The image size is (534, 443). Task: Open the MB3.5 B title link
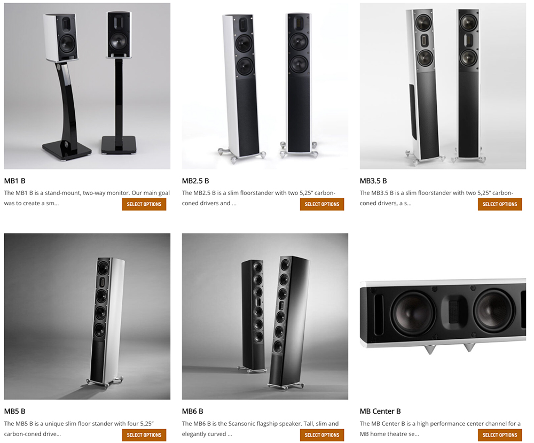[373, 181]
